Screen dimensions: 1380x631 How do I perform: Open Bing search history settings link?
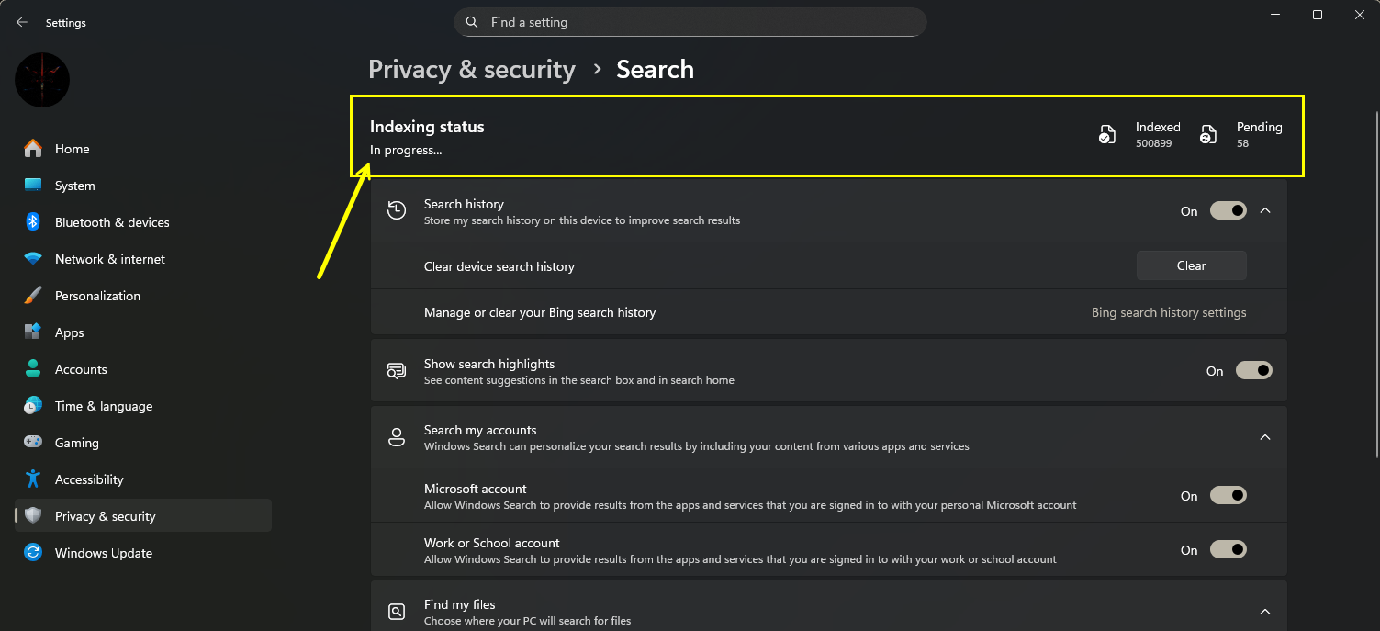[1168, 313]
